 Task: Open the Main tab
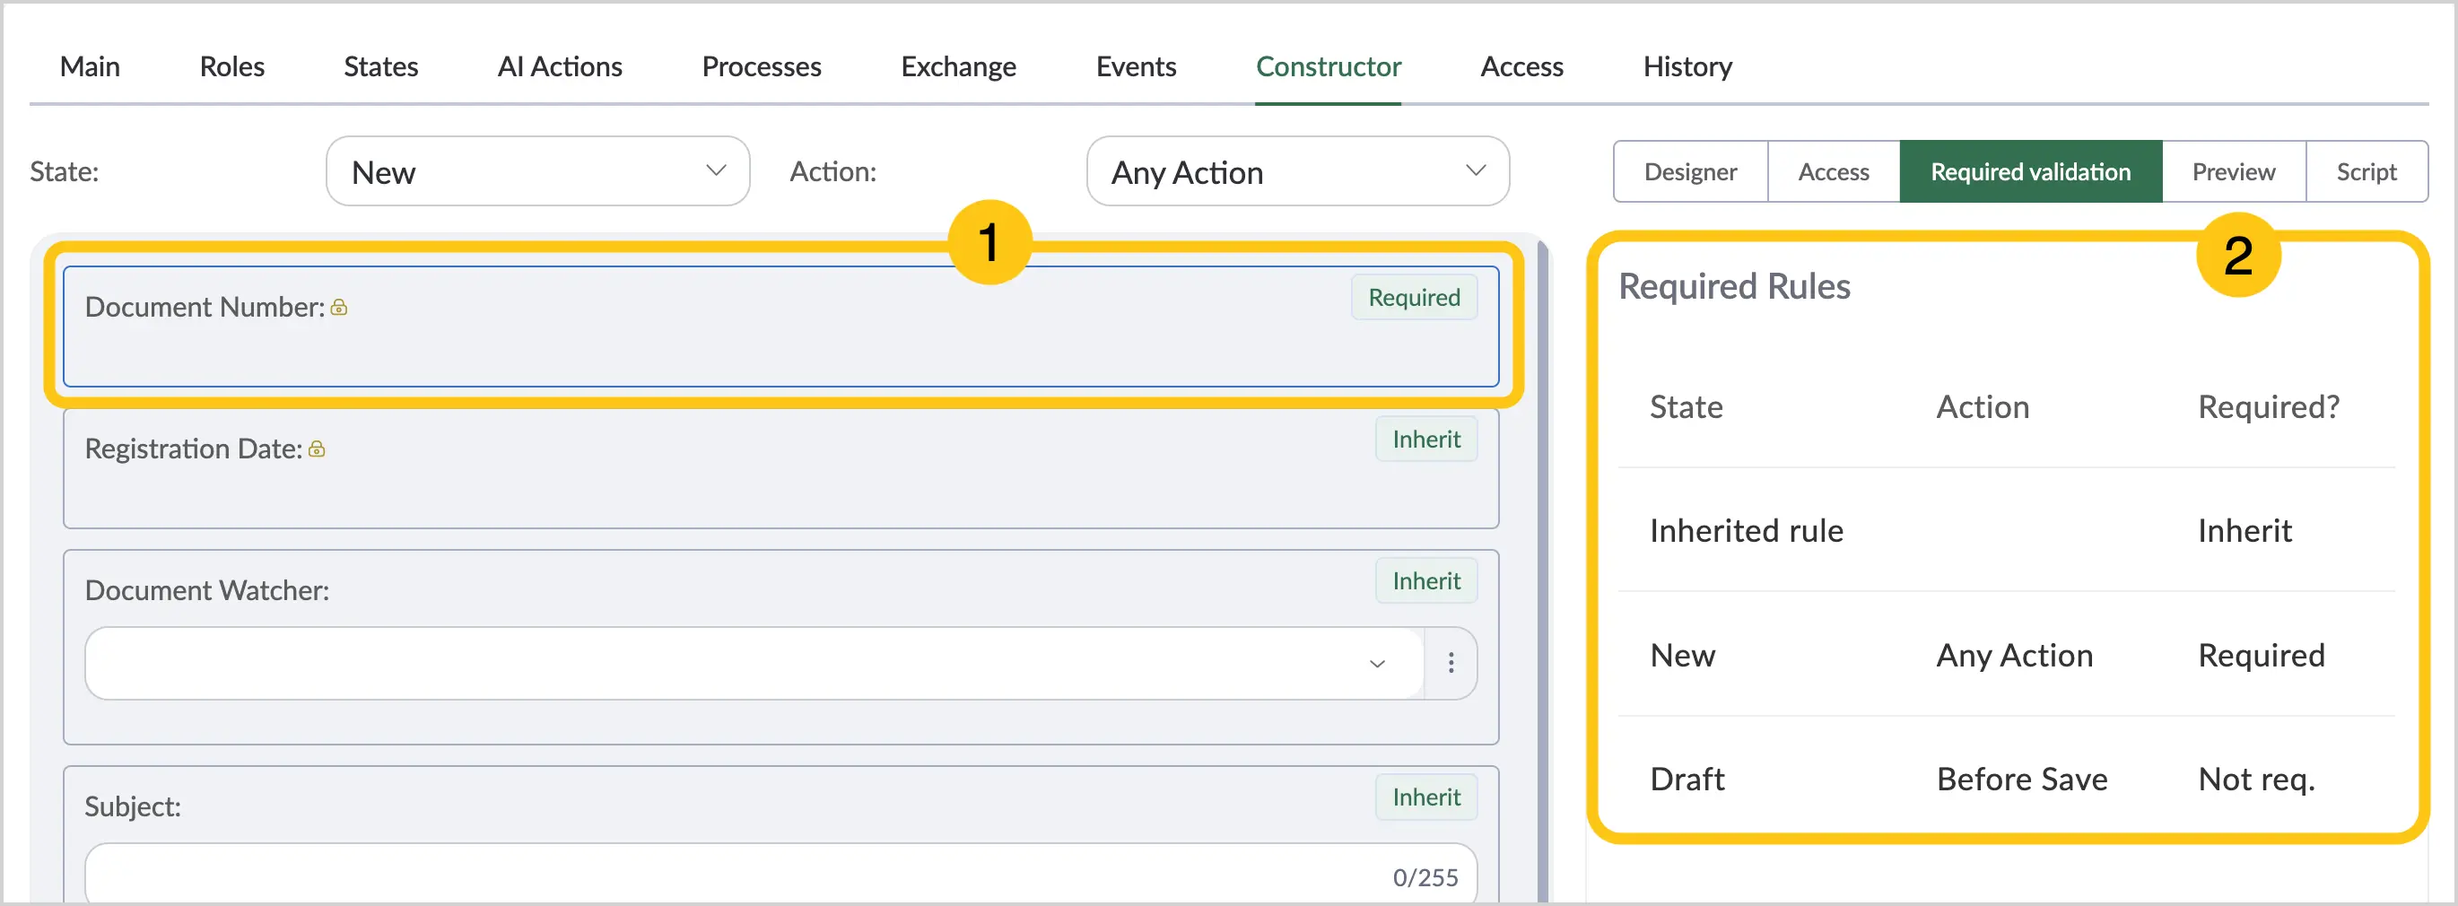point(90,65)
